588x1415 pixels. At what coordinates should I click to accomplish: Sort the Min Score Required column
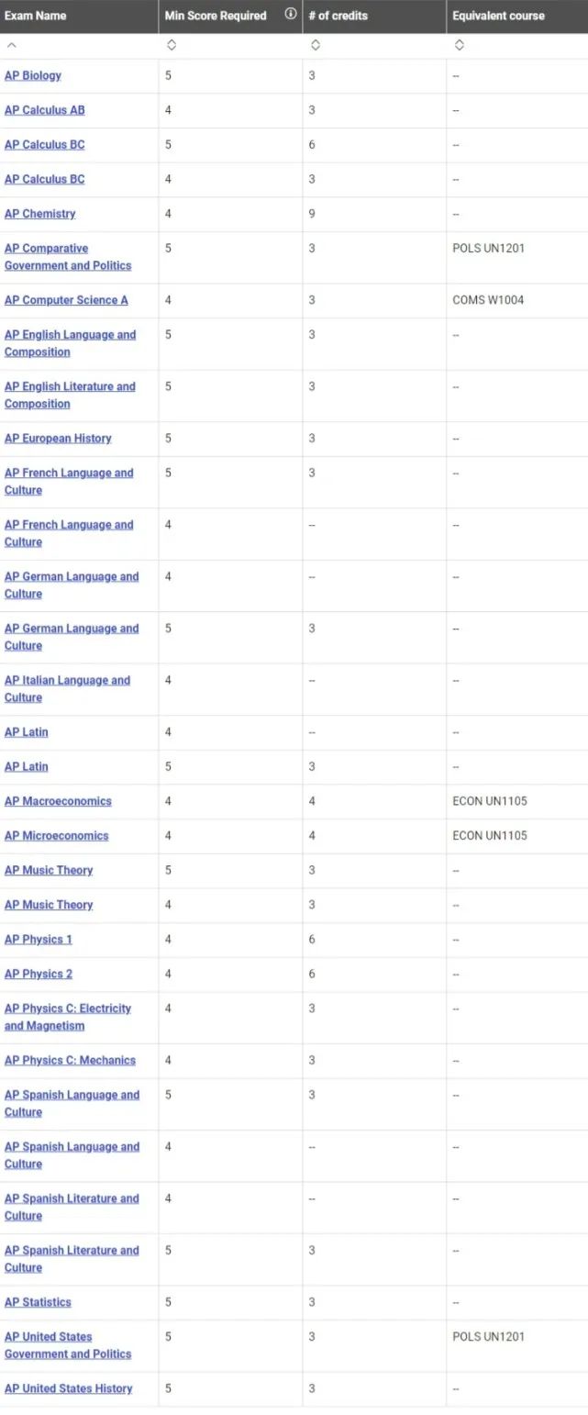pos(172,45)
